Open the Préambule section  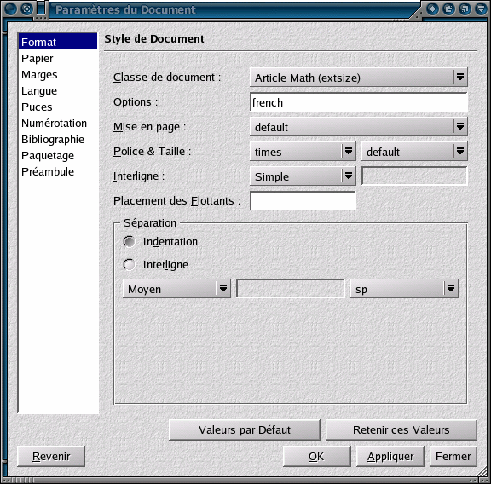[x=58, y=171]
